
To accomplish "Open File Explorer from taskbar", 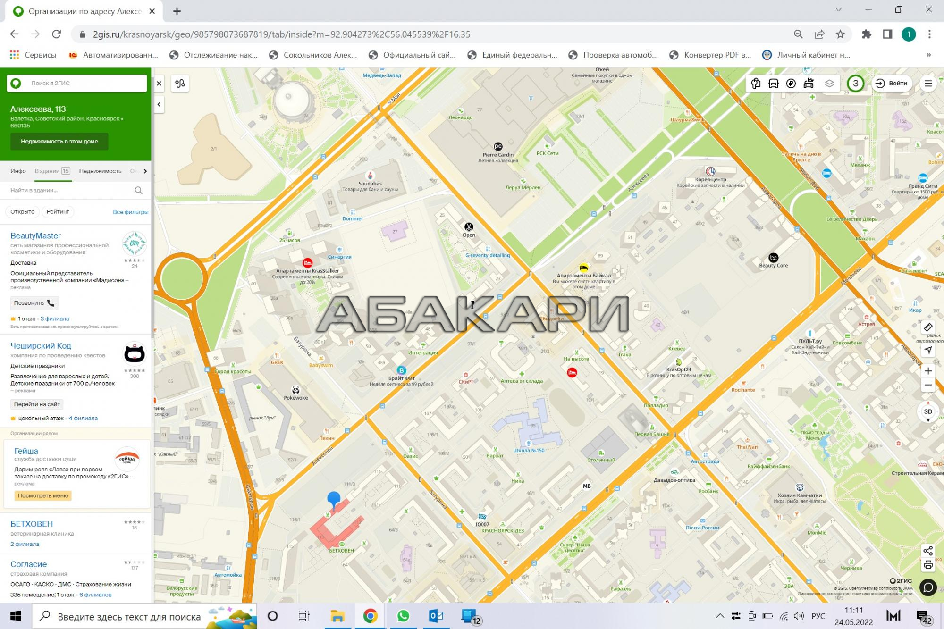I will [337, 616].
